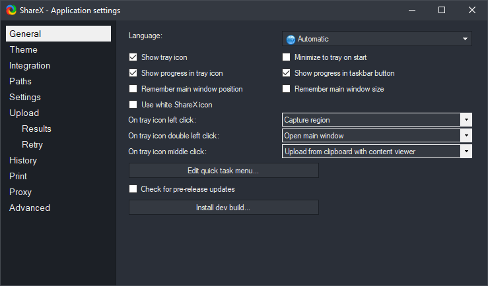Open the Advanced settings section
This screenshot has width=488, height=286.
pyautogui.click(x=30, y=208)
